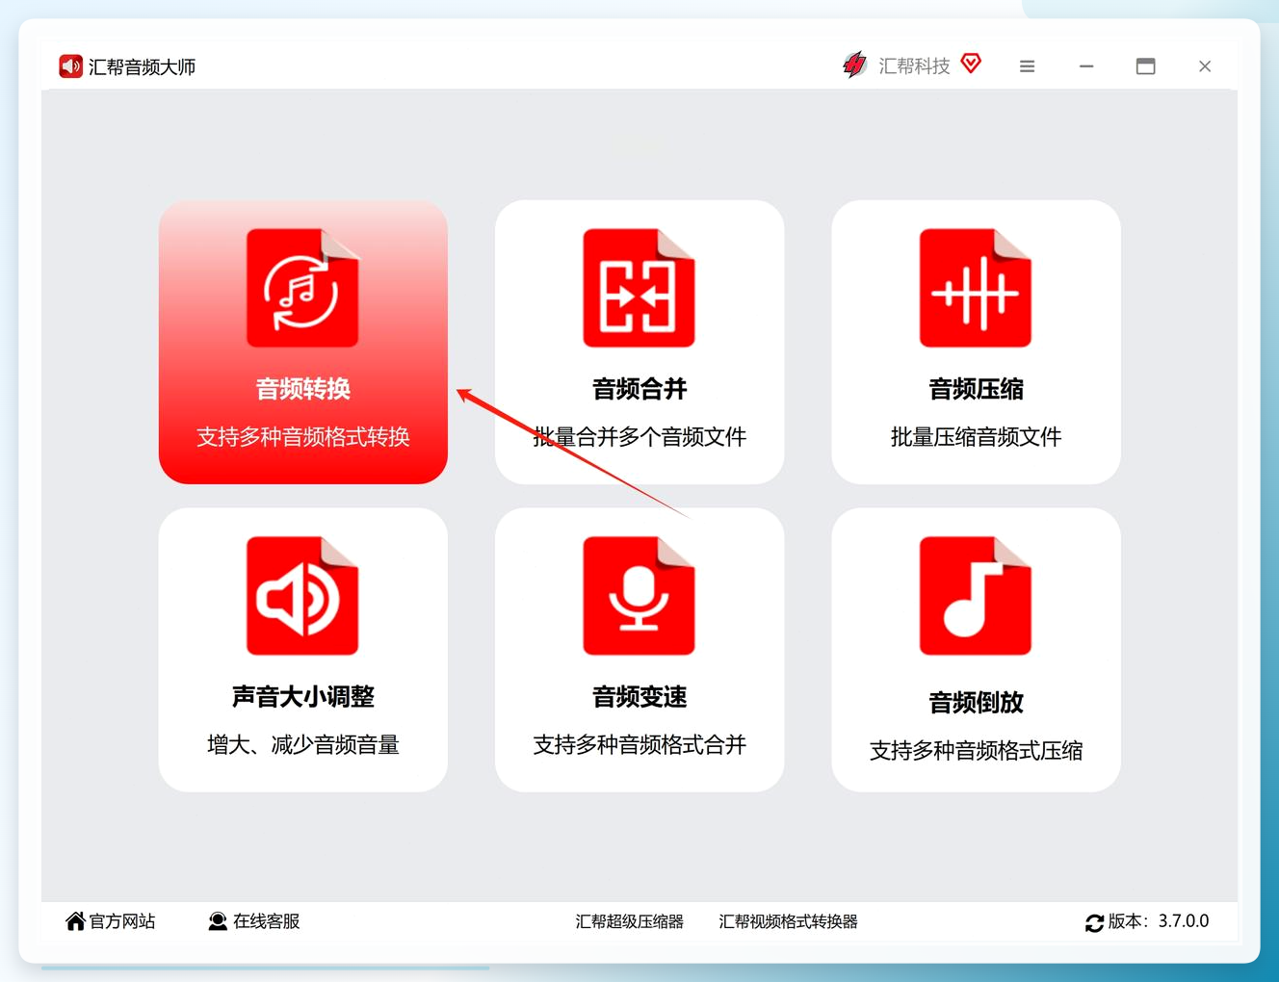
Task: Maximize the 汇帮音频大师 window
Action: pyautogui.click(x=1145, y=66)
